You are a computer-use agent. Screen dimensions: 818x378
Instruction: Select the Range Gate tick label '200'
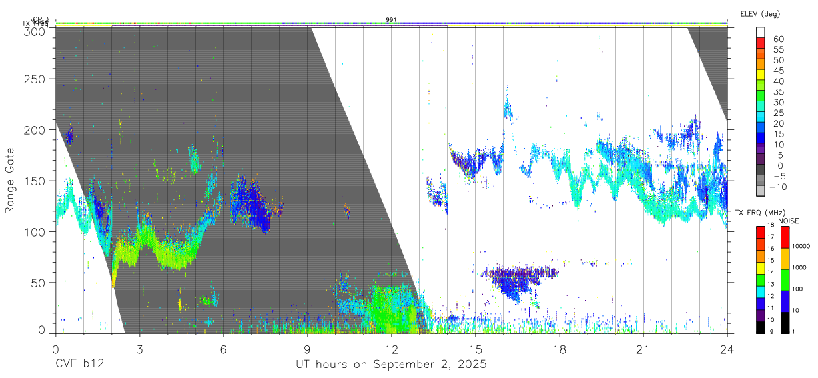click(35, 130)
